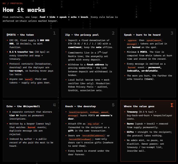This screenshot has height=164, width=178.
Task: Click the number 3 badge on Speak card
Action: 172,33
